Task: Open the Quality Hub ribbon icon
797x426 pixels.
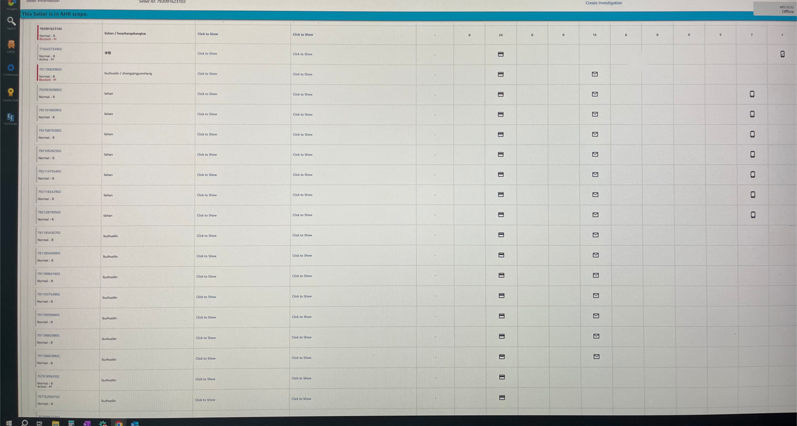Action: pyautogui.click(x=11, y=92)
